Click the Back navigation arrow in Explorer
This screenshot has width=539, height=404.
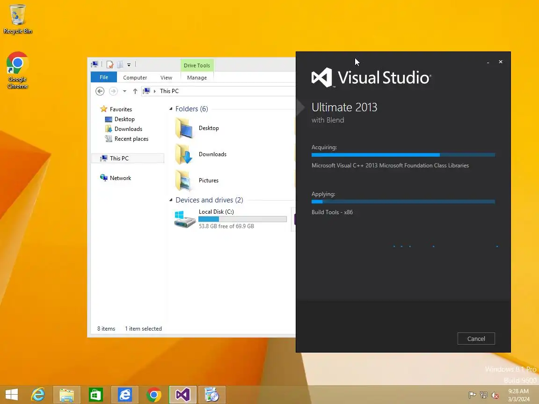coord(100,91)
